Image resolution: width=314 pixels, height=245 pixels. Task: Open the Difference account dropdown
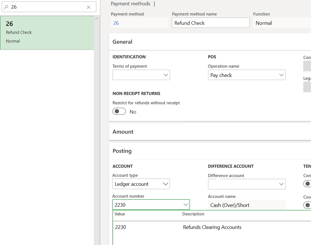(x=281, y=184)
